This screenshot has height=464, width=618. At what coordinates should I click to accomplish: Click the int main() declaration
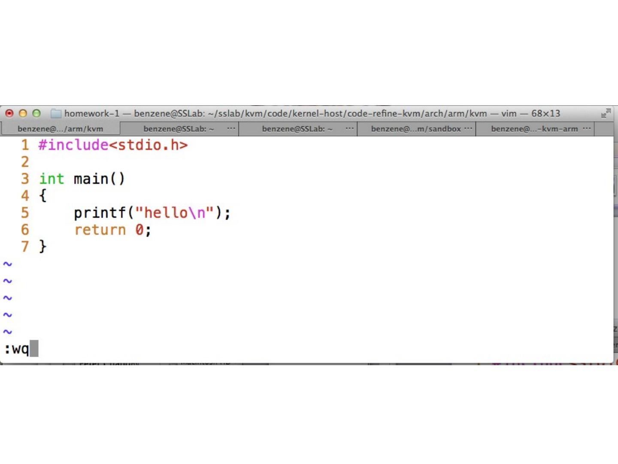[82, 179]
